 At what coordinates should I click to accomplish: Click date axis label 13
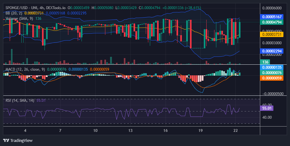click(130, 131)
